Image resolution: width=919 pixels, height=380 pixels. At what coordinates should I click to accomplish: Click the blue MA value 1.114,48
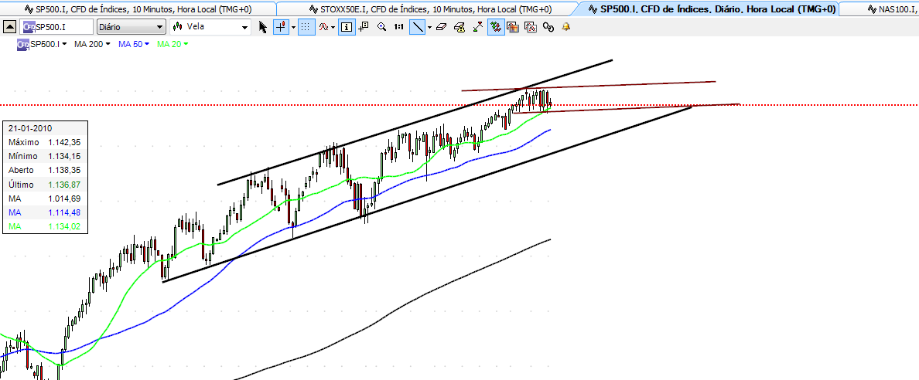pos(64,212)
